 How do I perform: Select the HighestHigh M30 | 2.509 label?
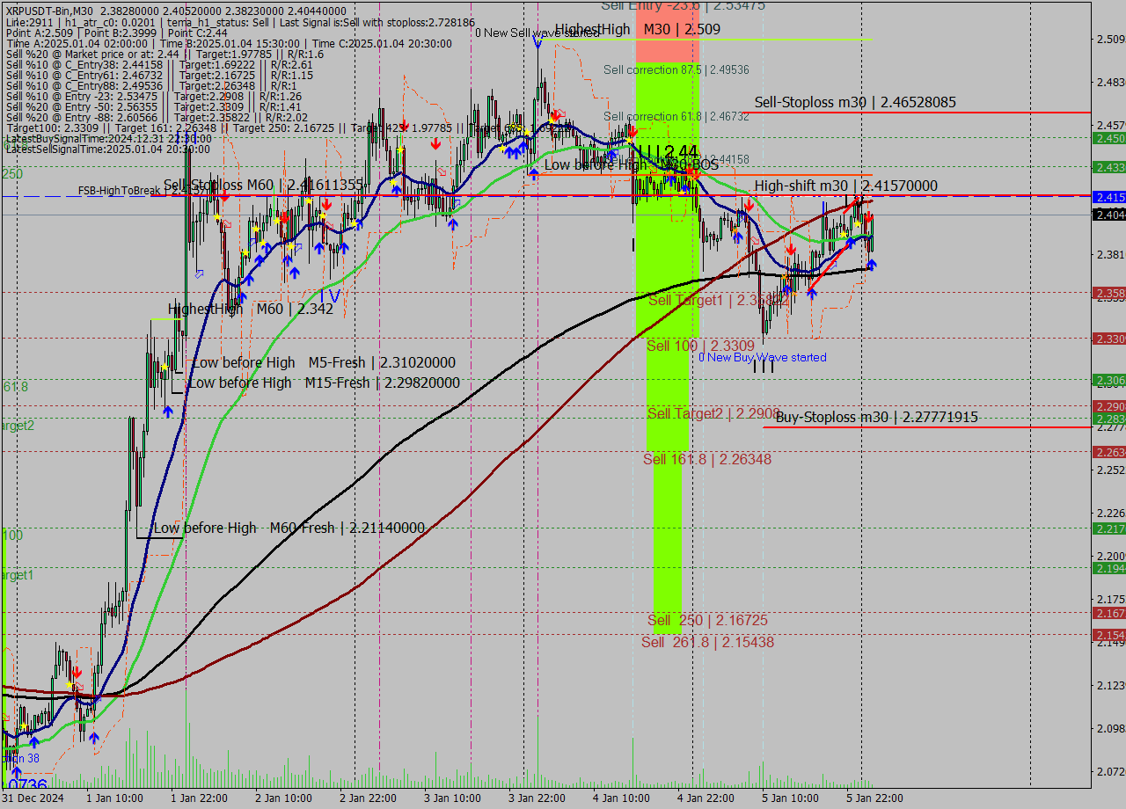[x=638, y=29]
